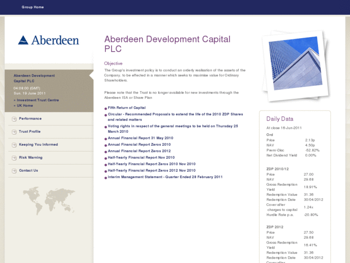Open Voting rights general meetings link
350x263 pixels.
pyautogui.click(x=173, y=129)
